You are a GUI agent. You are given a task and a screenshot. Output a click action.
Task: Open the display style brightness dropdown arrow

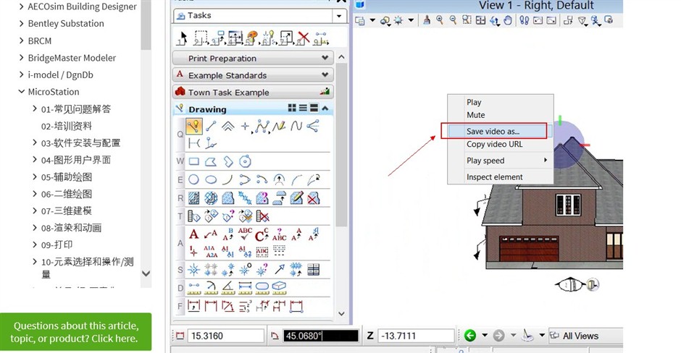pyautogui.click(x=411, y=20)
